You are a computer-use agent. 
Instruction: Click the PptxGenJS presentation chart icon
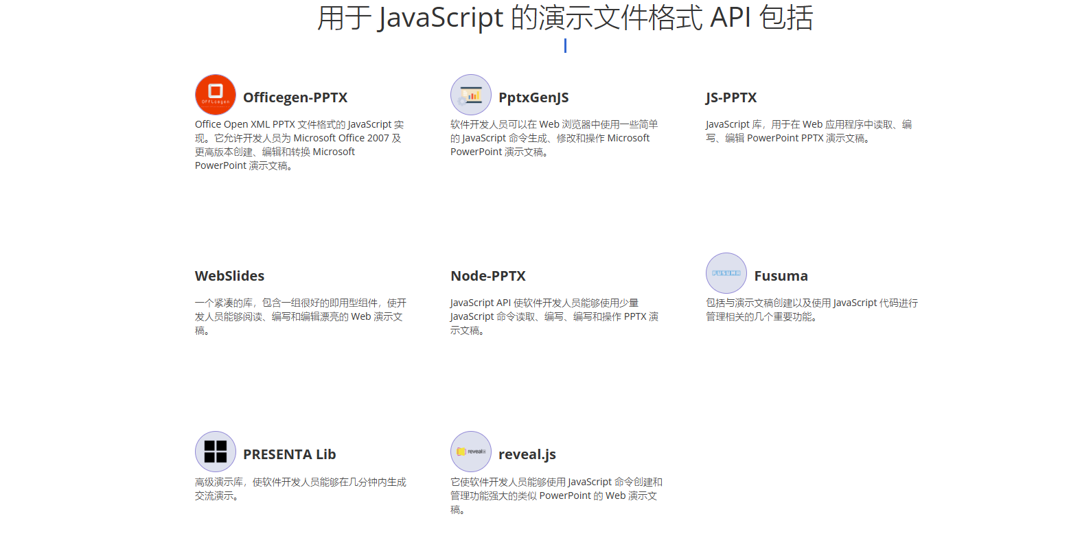(x=471, y=95)
